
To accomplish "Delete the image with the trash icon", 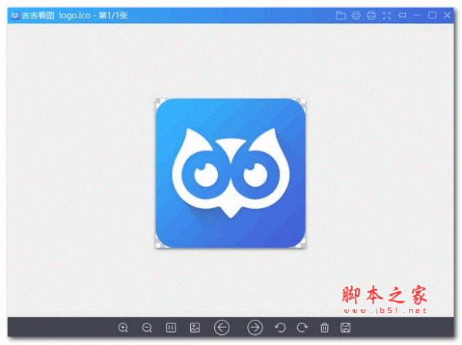I will (324, 327).
